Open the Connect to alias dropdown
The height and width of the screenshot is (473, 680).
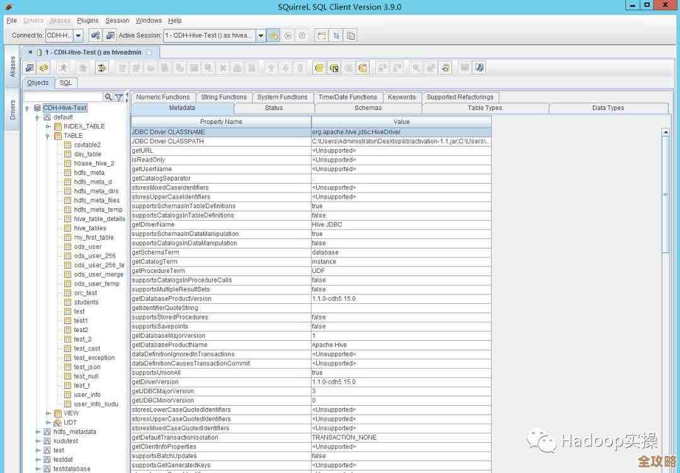[x=78, y=36]
